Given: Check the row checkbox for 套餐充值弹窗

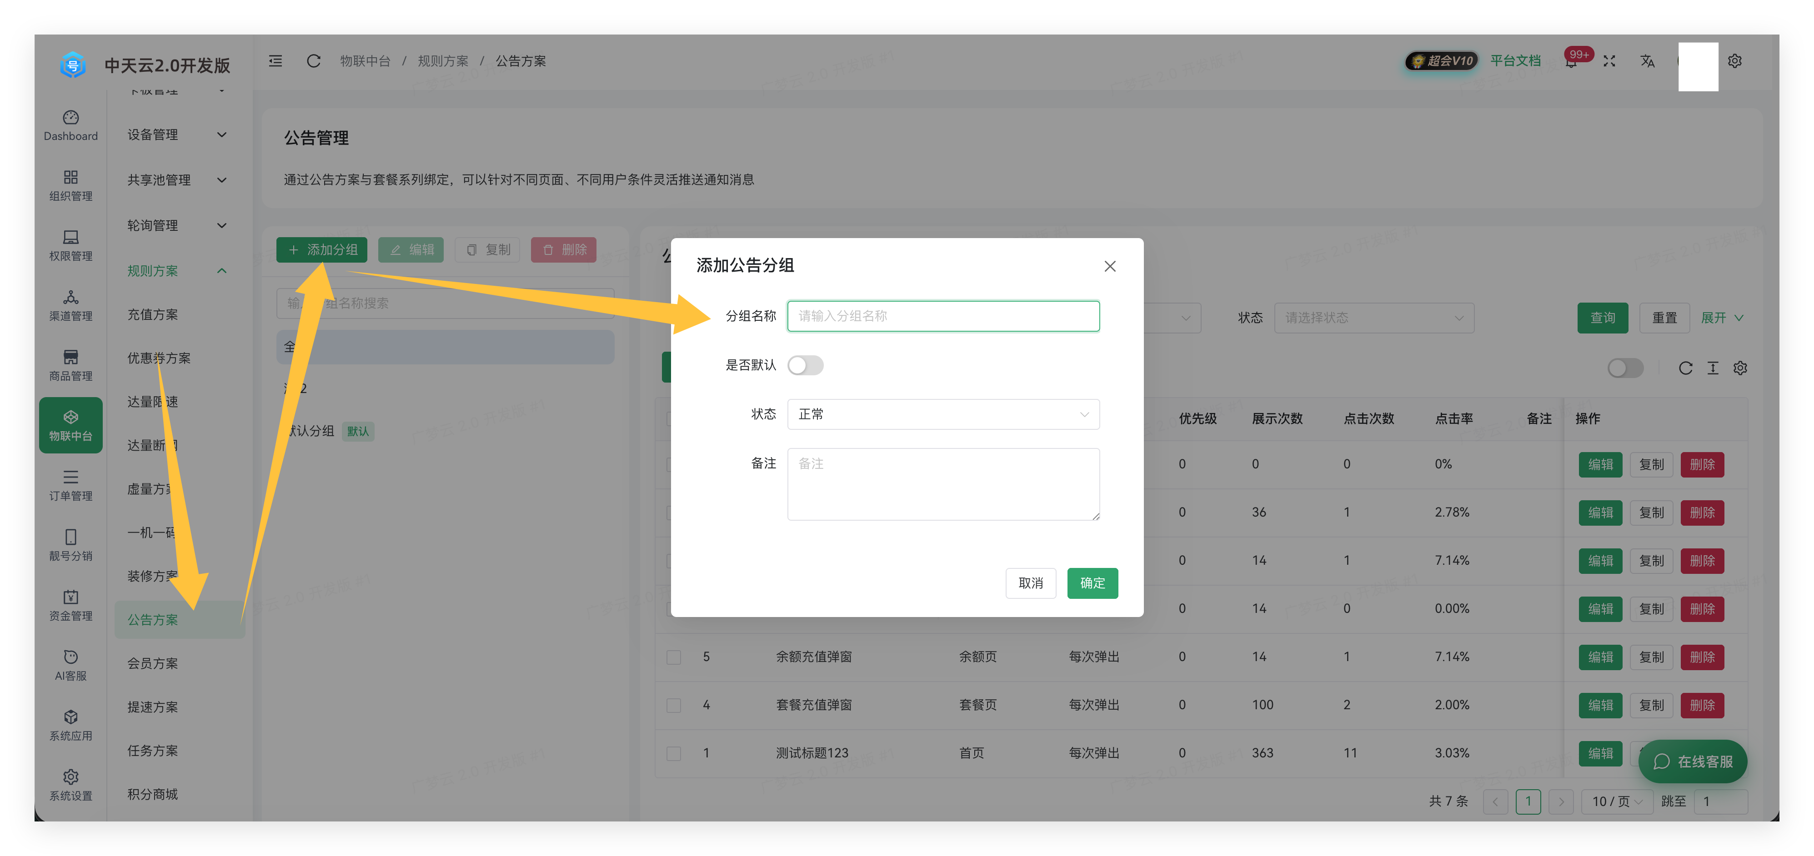Looking at the screenshot, I should point(673,705).
